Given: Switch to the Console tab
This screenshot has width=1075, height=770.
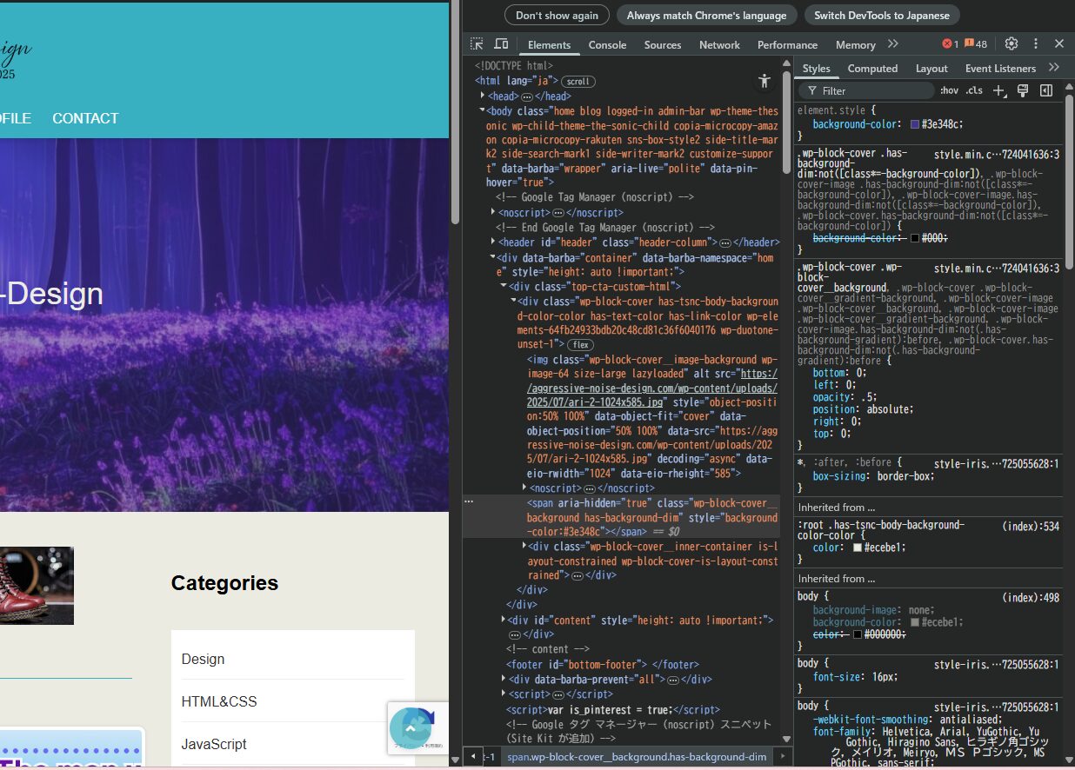Looking at the screenshot, I should [x=607, y=45].
